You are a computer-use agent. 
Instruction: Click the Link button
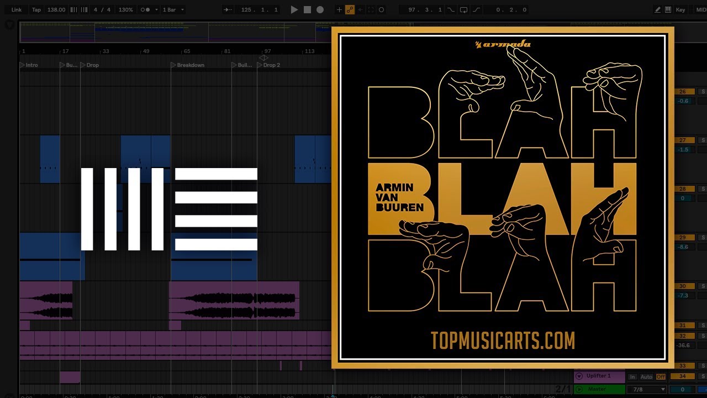tap(17, 10)
